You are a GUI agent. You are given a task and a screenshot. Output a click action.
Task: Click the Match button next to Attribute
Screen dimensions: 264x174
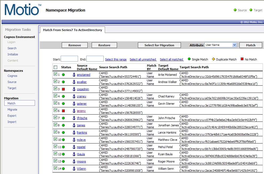251,45
